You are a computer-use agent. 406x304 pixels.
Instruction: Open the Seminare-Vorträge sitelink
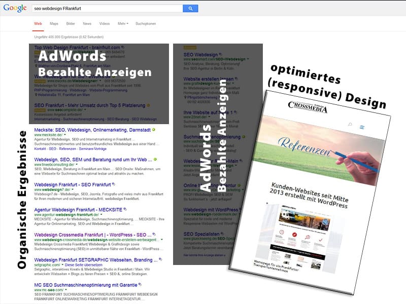[x=92, y=148]
